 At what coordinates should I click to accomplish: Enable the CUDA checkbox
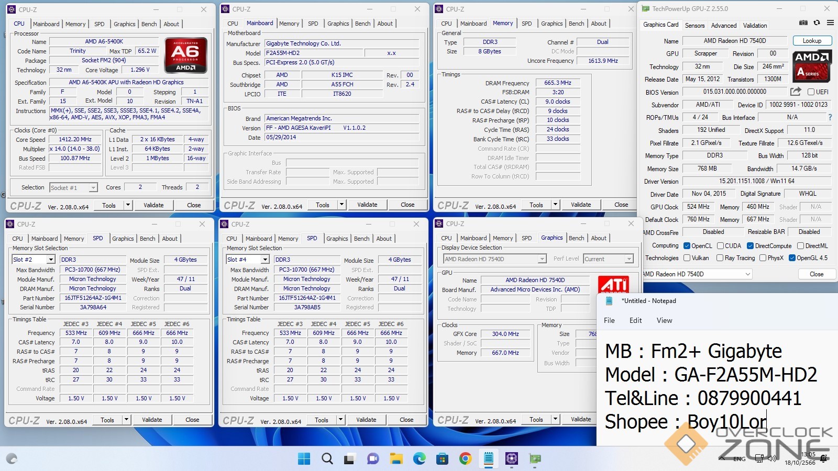720,246
